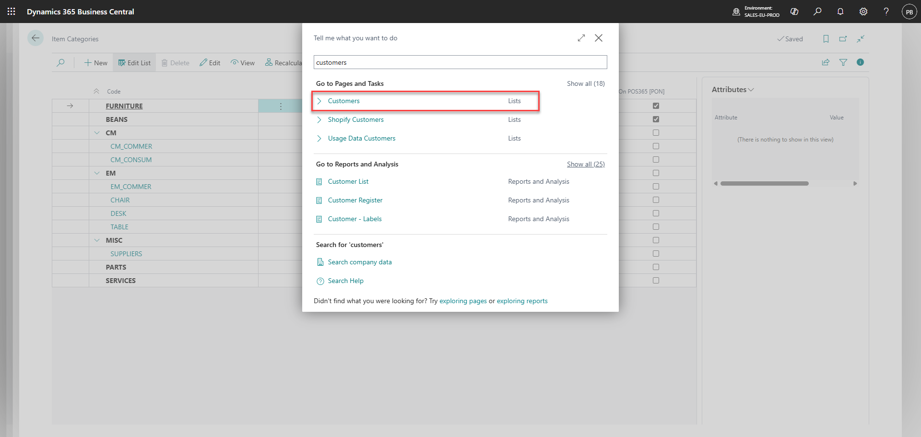Open the settings gear
This screenshot has height=437, width=921.
pyautogui.click(x=863, y=12)
